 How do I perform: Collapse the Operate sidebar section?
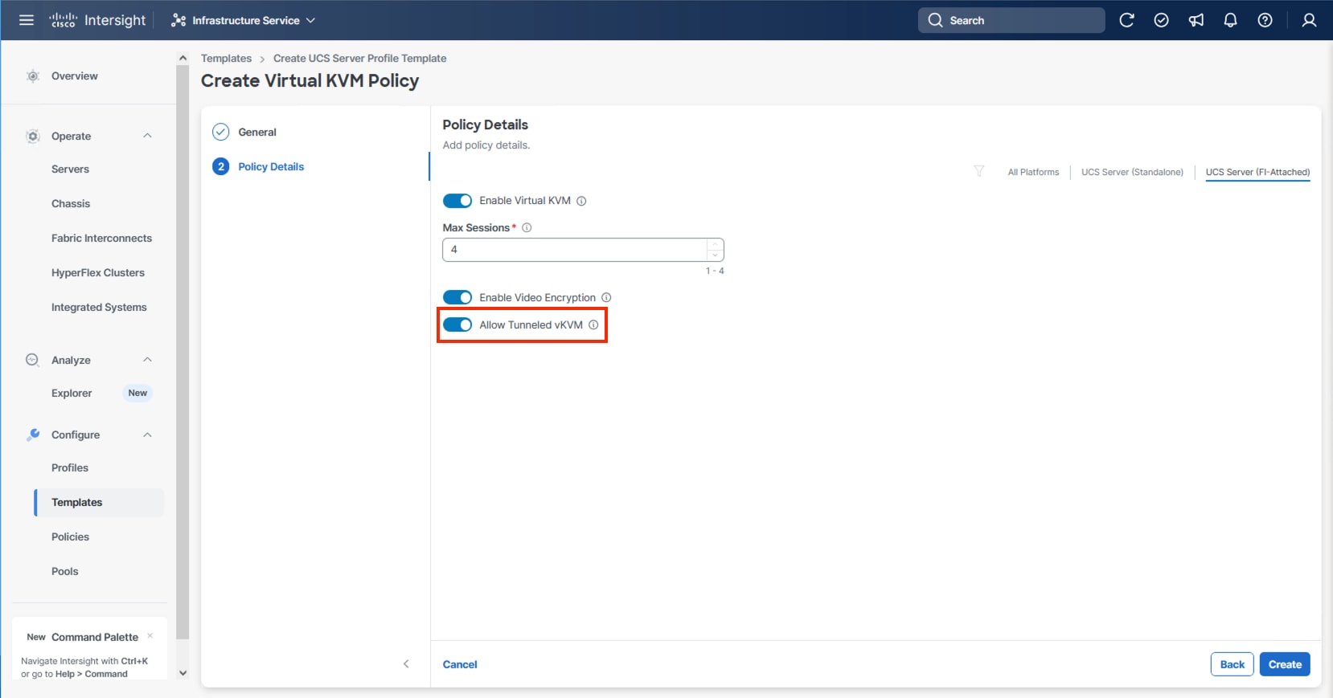[147, 136]
